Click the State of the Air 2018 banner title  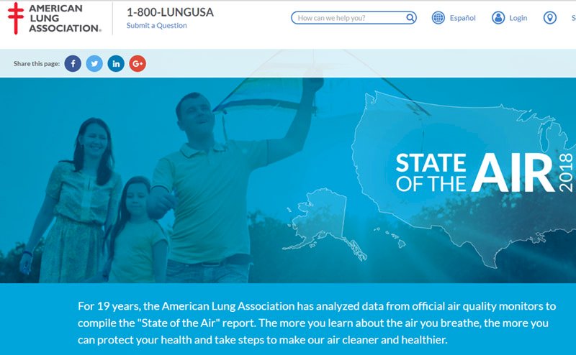[485, 172]
